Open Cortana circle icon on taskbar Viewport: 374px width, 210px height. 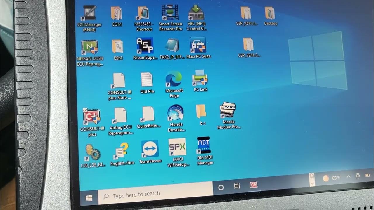221,188
